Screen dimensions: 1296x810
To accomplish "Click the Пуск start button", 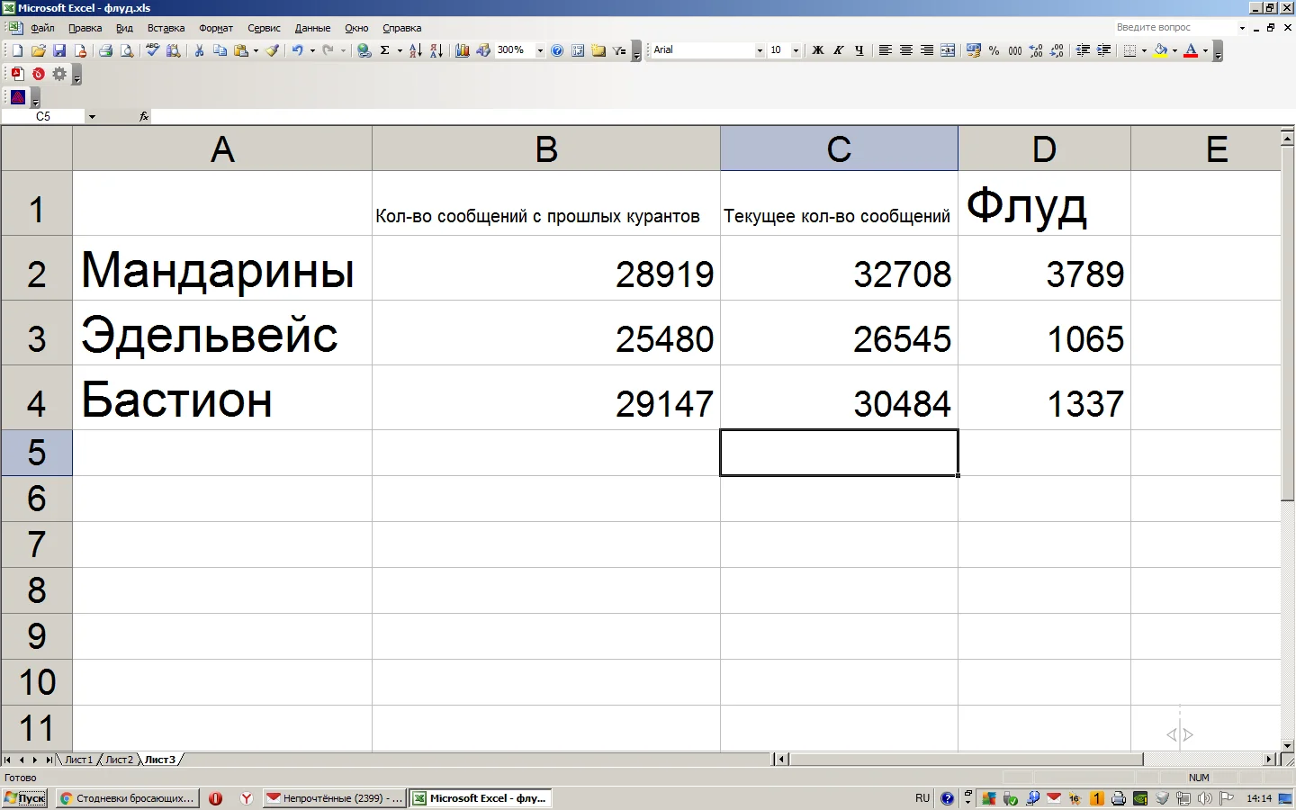I will (x=25, y=798).
